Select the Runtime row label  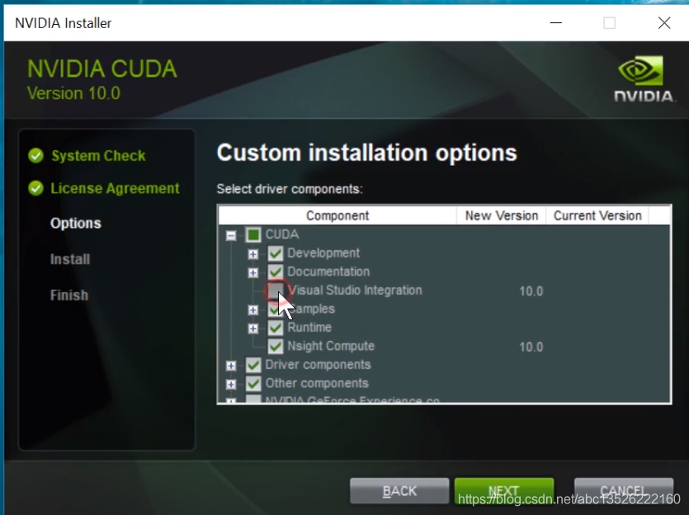click(309, 328)
